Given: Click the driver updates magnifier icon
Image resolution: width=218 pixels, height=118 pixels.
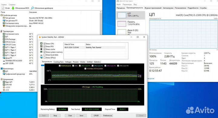Looking at the screenshot, I should click(x=32, y=8).
